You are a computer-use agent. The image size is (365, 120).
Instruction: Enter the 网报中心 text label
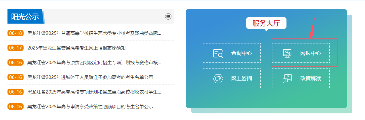coord(310,53)
